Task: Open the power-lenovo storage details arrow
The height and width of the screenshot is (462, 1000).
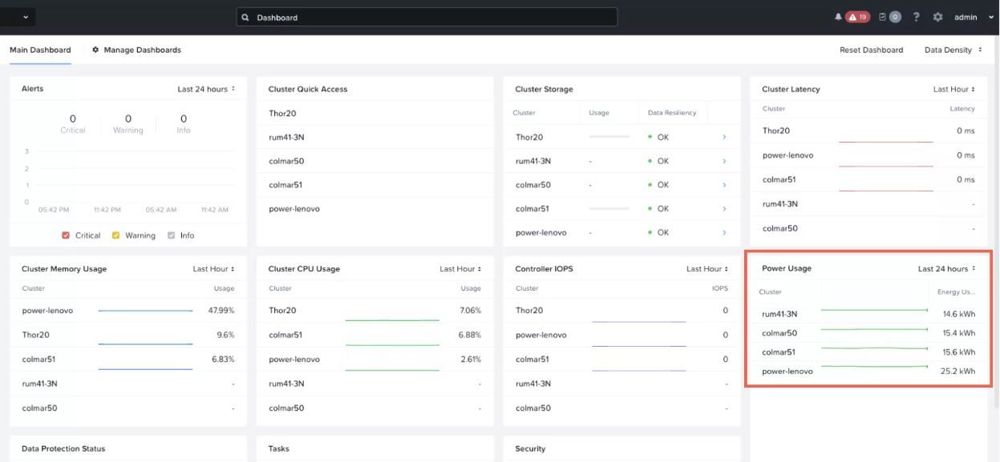Action: (x=724, y=233)
